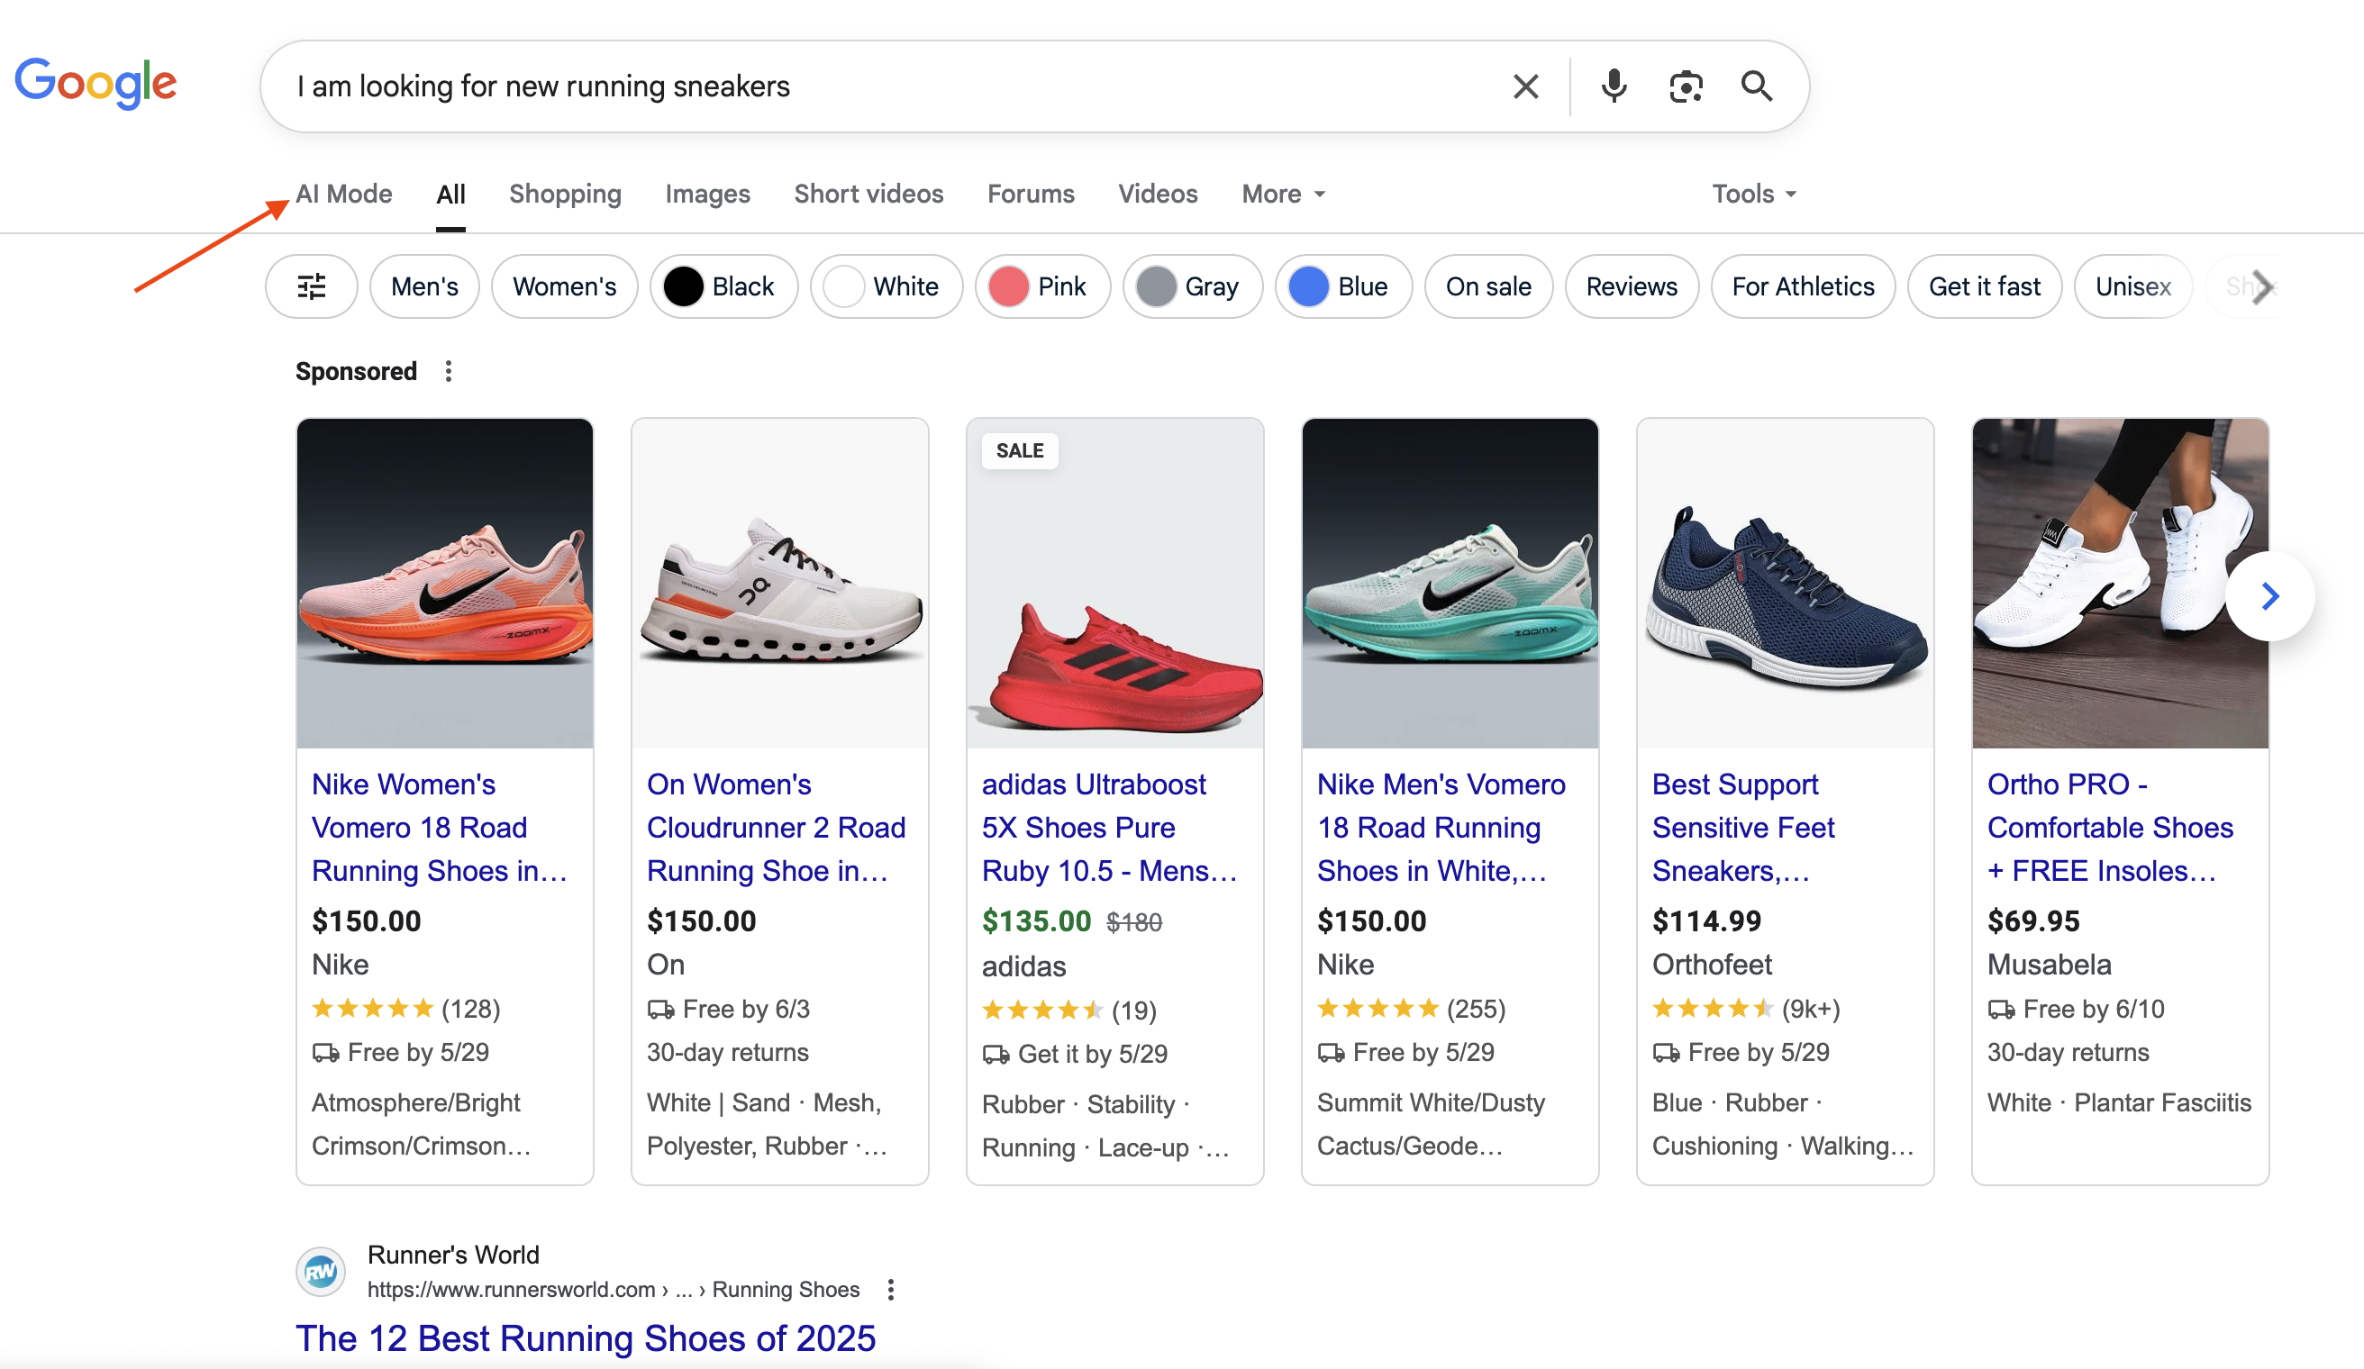Click the $69.95 Musabela price

[x=2032, y=920]
